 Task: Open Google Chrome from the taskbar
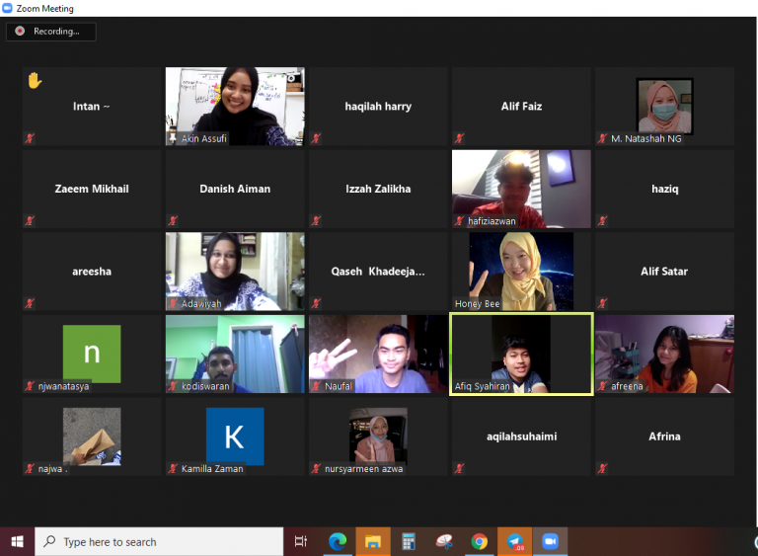(479, 541)
